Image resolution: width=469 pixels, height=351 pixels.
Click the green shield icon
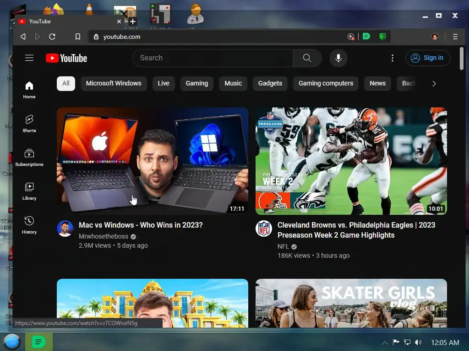pyautogui.click(x=382, y=37)
